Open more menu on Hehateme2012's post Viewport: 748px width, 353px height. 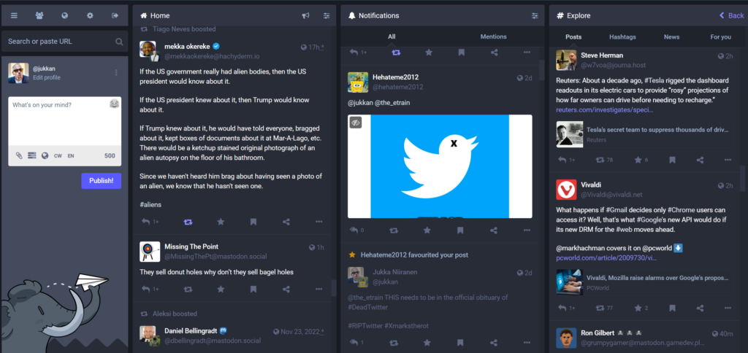coord(527,230)
